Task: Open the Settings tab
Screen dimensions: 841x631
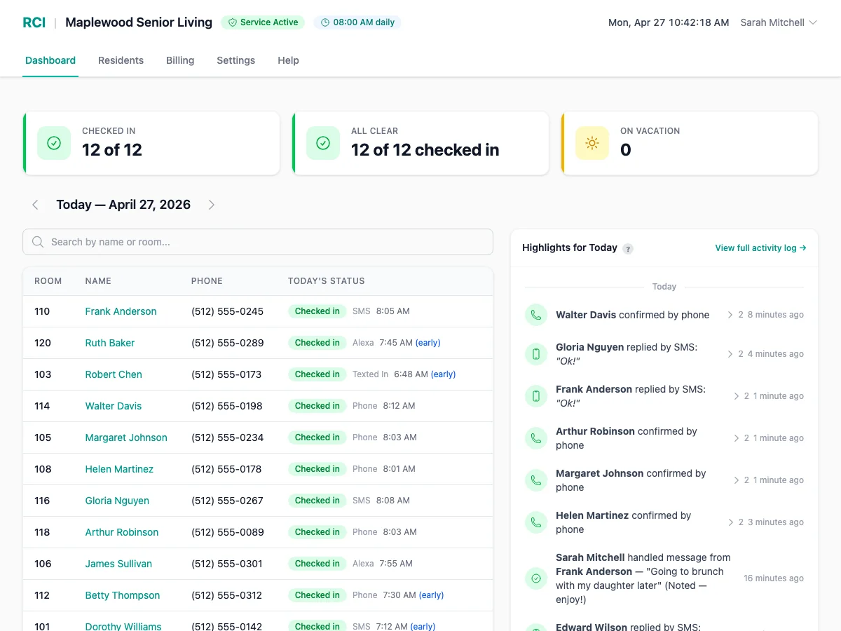Action: (x=235, y=60)
